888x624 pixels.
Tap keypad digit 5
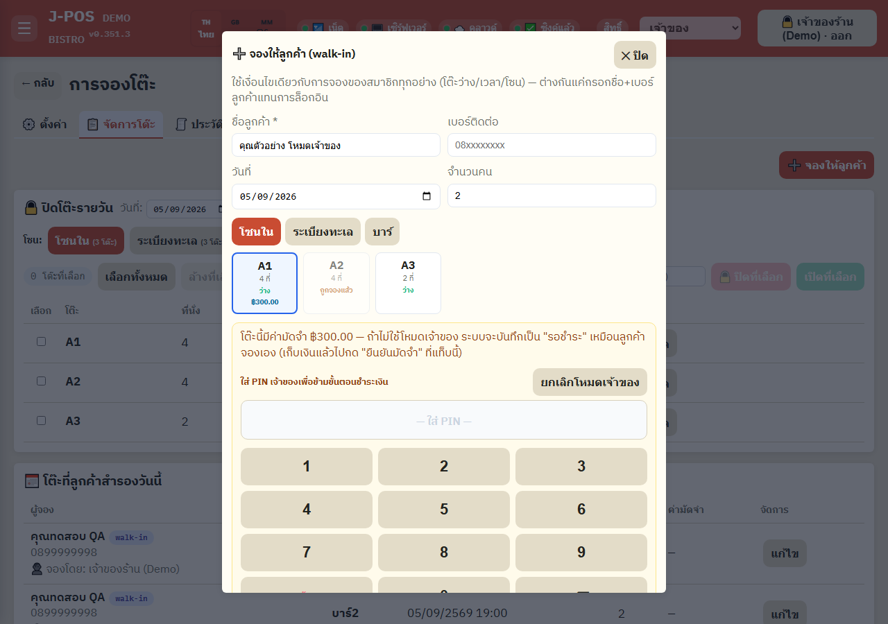[x=444, y=510]
